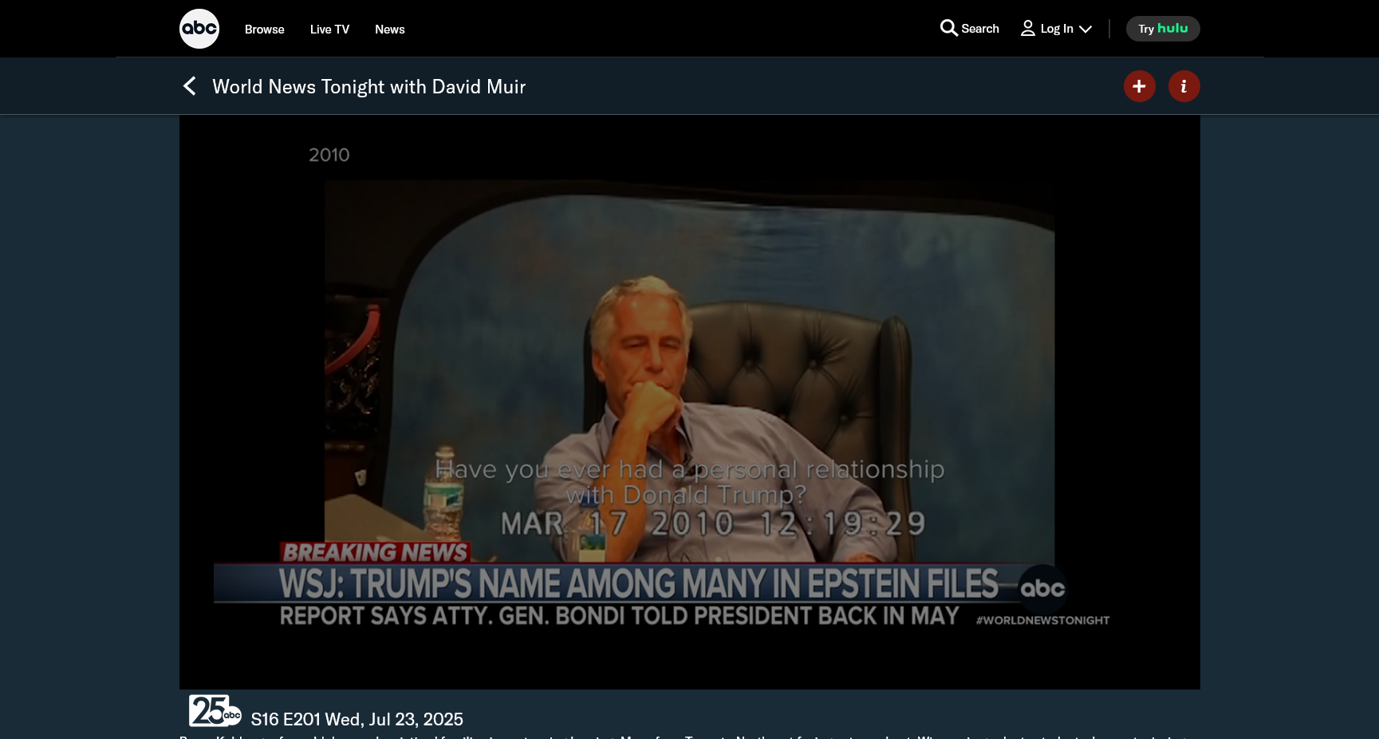The height and width of the screenshot is (739, 1379).
Task: Add show to list with plus icon
Action: (x=1140, y=86)
